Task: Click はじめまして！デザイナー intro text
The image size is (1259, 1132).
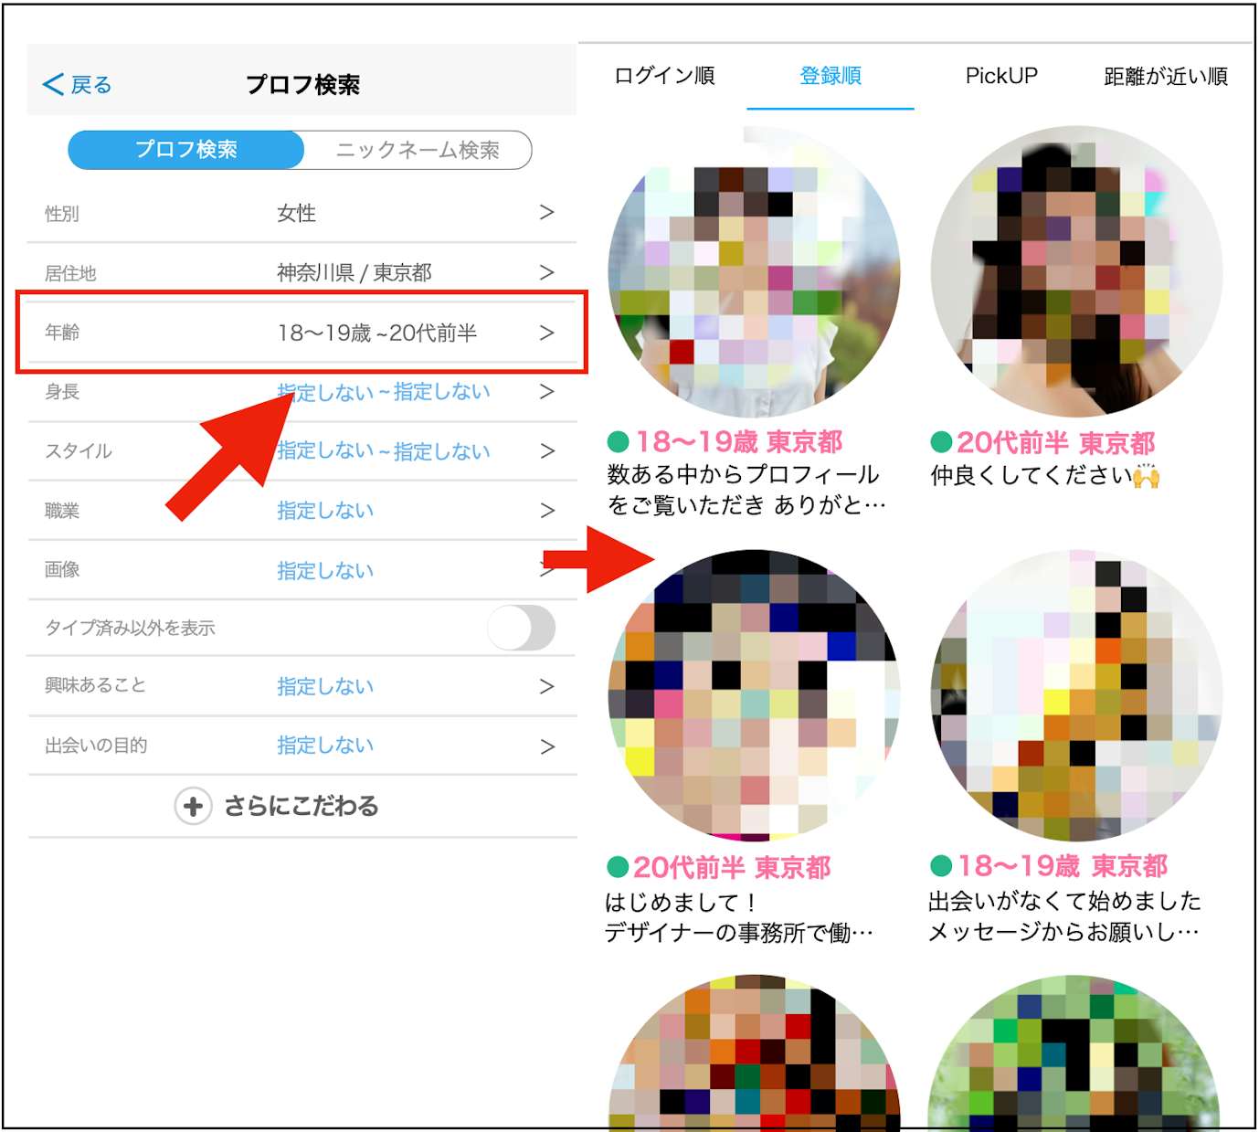Action: [738, 917]
